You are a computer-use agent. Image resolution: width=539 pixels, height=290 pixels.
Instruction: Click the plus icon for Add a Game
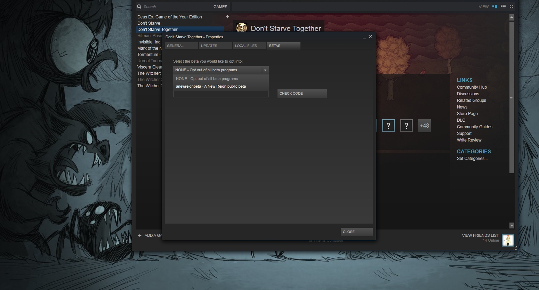(140, 235)
